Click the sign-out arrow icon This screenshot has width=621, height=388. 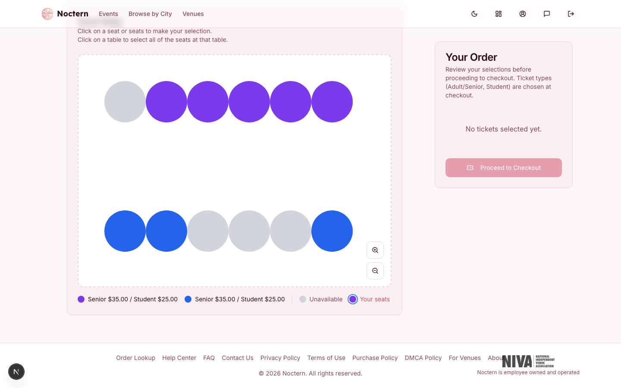(571, 14)
